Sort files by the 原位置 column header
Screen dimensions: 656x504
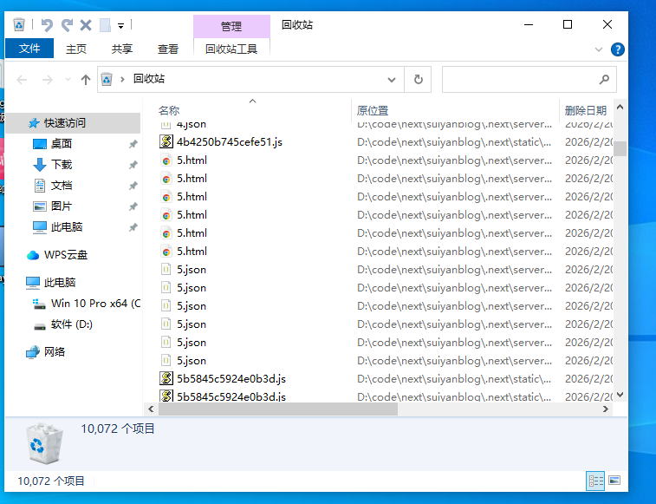click(x=373, y=110)
